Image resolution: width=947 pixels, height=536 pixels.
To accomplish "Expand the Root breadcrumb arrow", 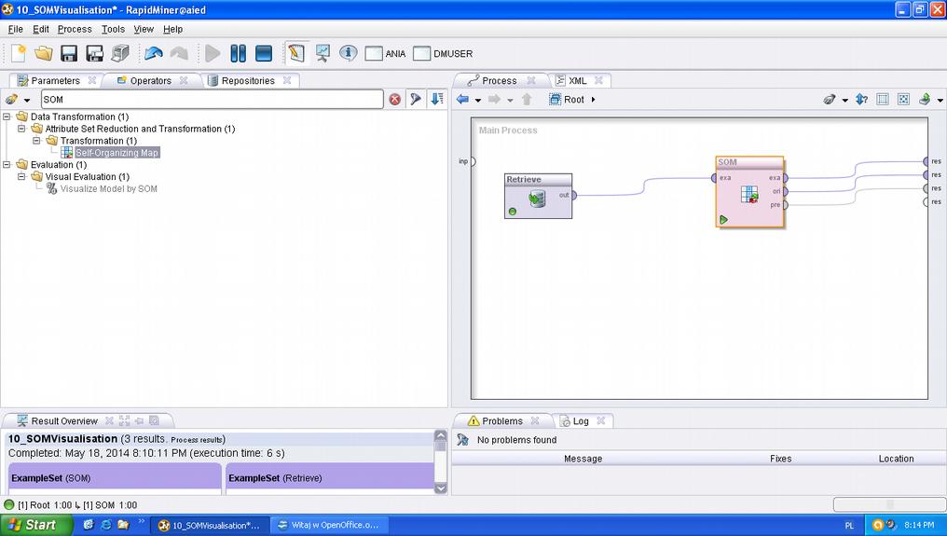I will pyautogui.click(x=593, y=99).
